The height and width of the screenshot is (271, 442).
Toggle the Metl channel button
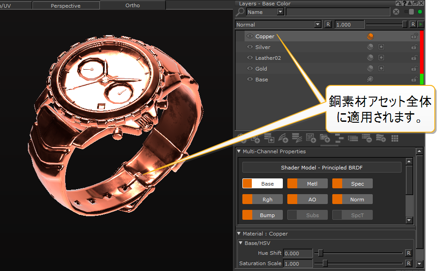coord(307,183)
